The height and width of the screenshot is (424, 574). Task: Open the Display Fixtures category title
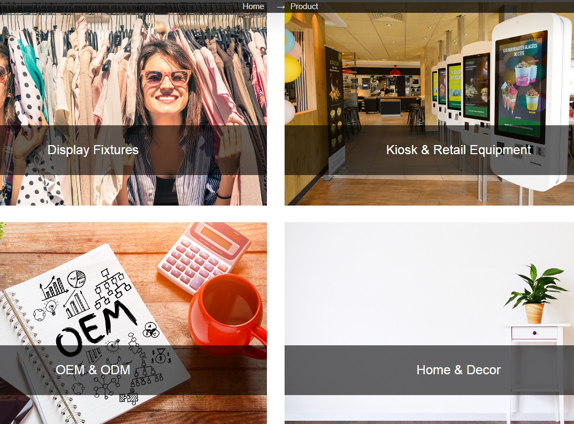pyautogui.click(x=93, y=150)
